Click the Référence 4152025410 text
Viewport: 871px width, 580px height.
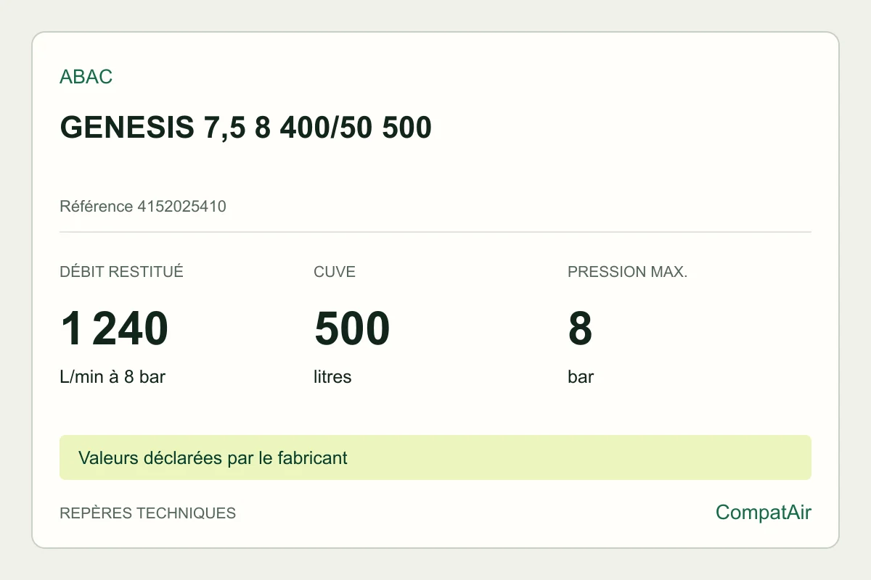143,207
